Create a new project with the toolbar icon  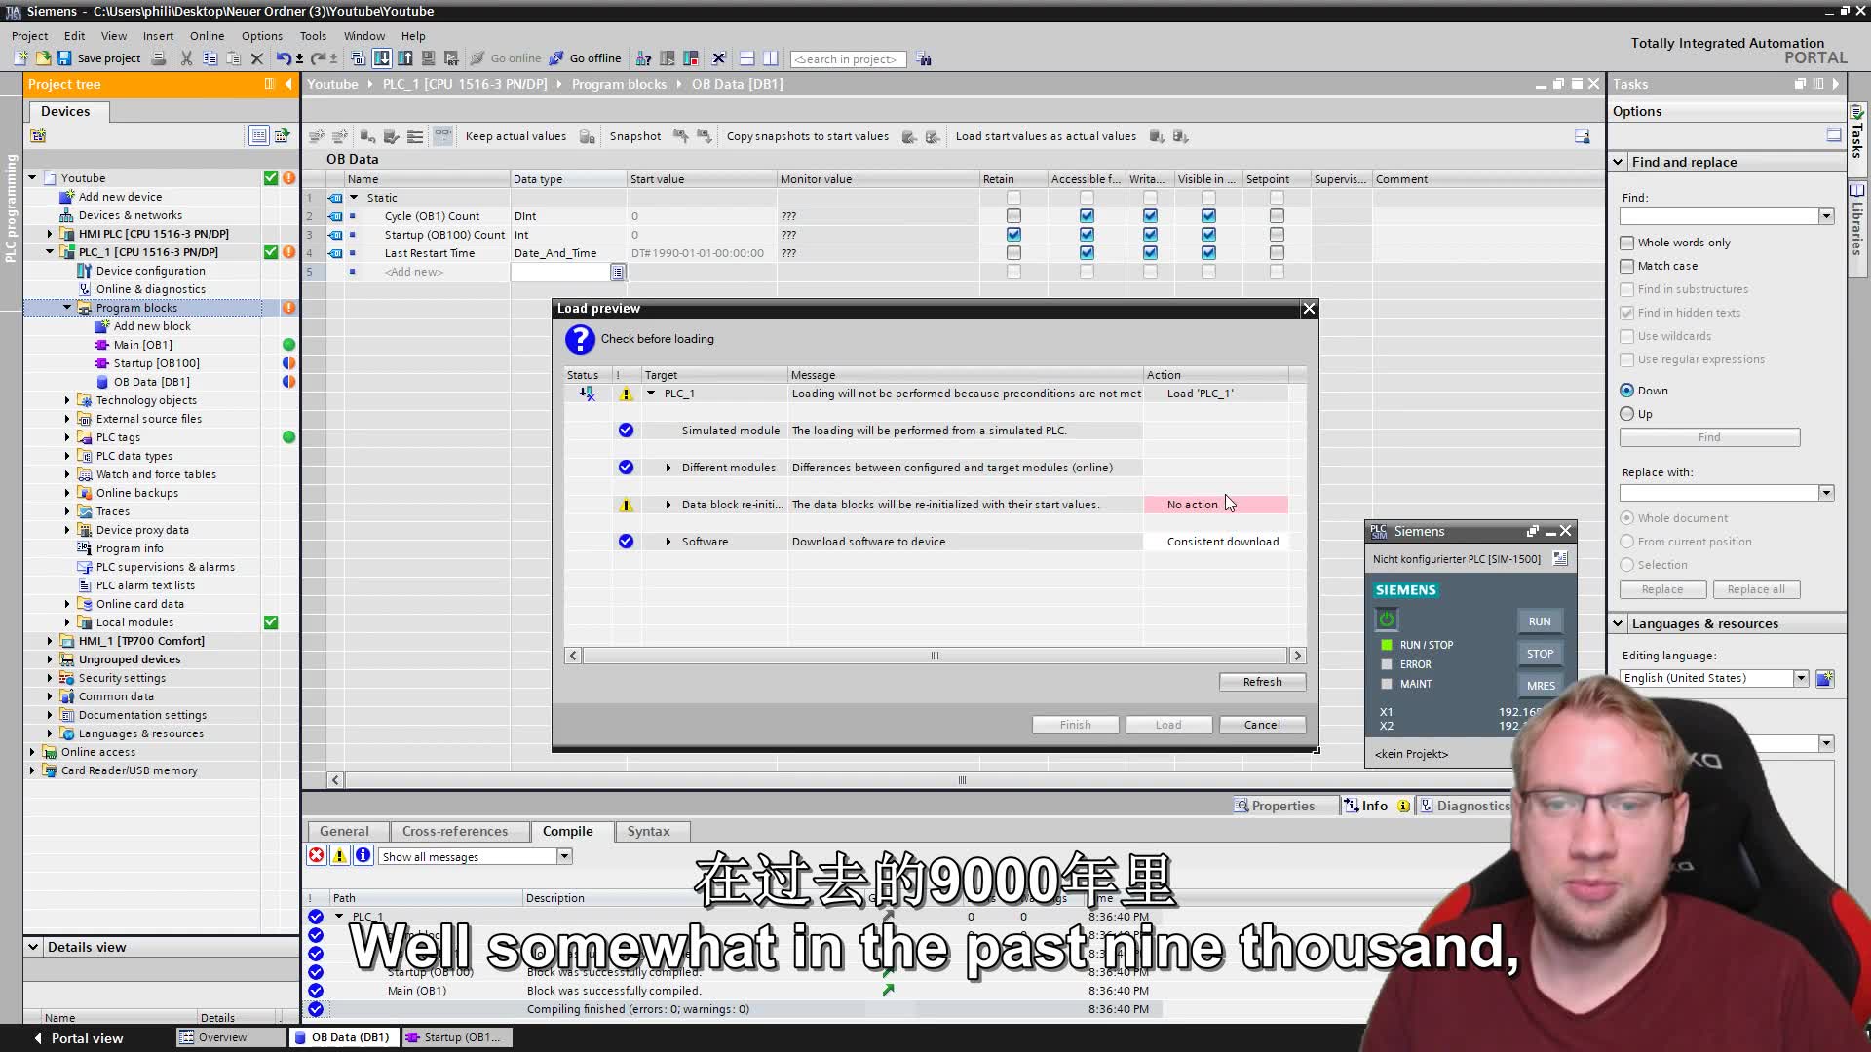[x=21, y=58]
